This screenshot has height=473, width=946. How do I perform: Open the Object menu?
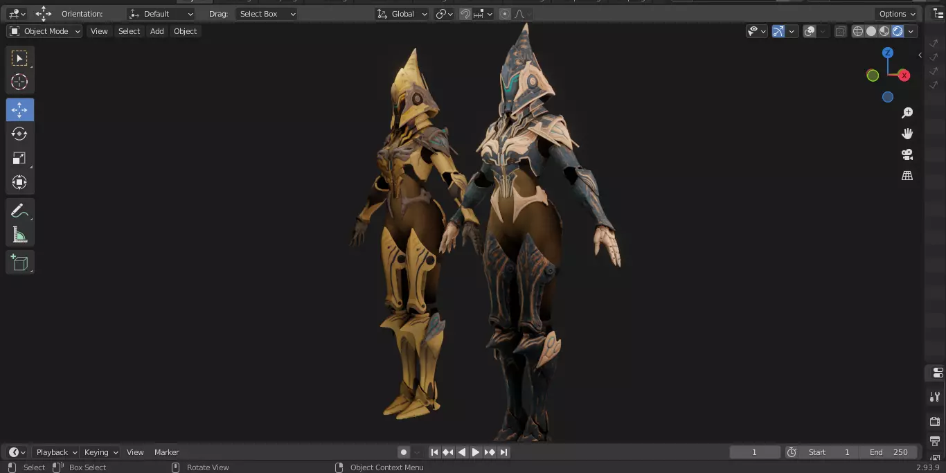pyautogui.click(x=186, y=31)
